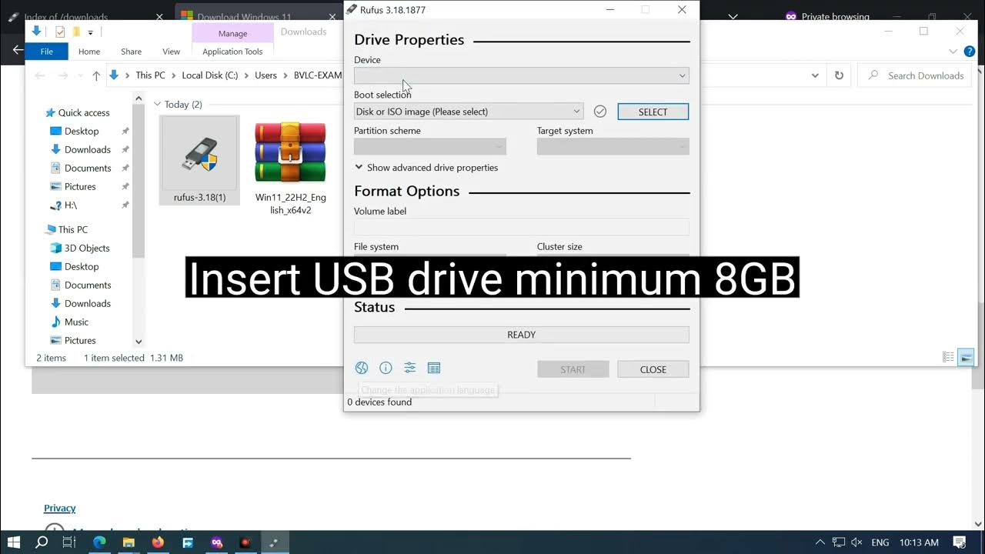Screen dimensions: 985x554
Task: Open Firefox from the taskbar
Action: pos(158,542)
